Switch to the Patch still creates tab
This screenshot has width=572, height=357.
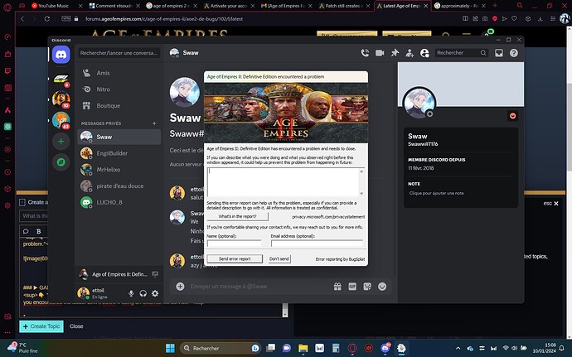tap(344, 6)
